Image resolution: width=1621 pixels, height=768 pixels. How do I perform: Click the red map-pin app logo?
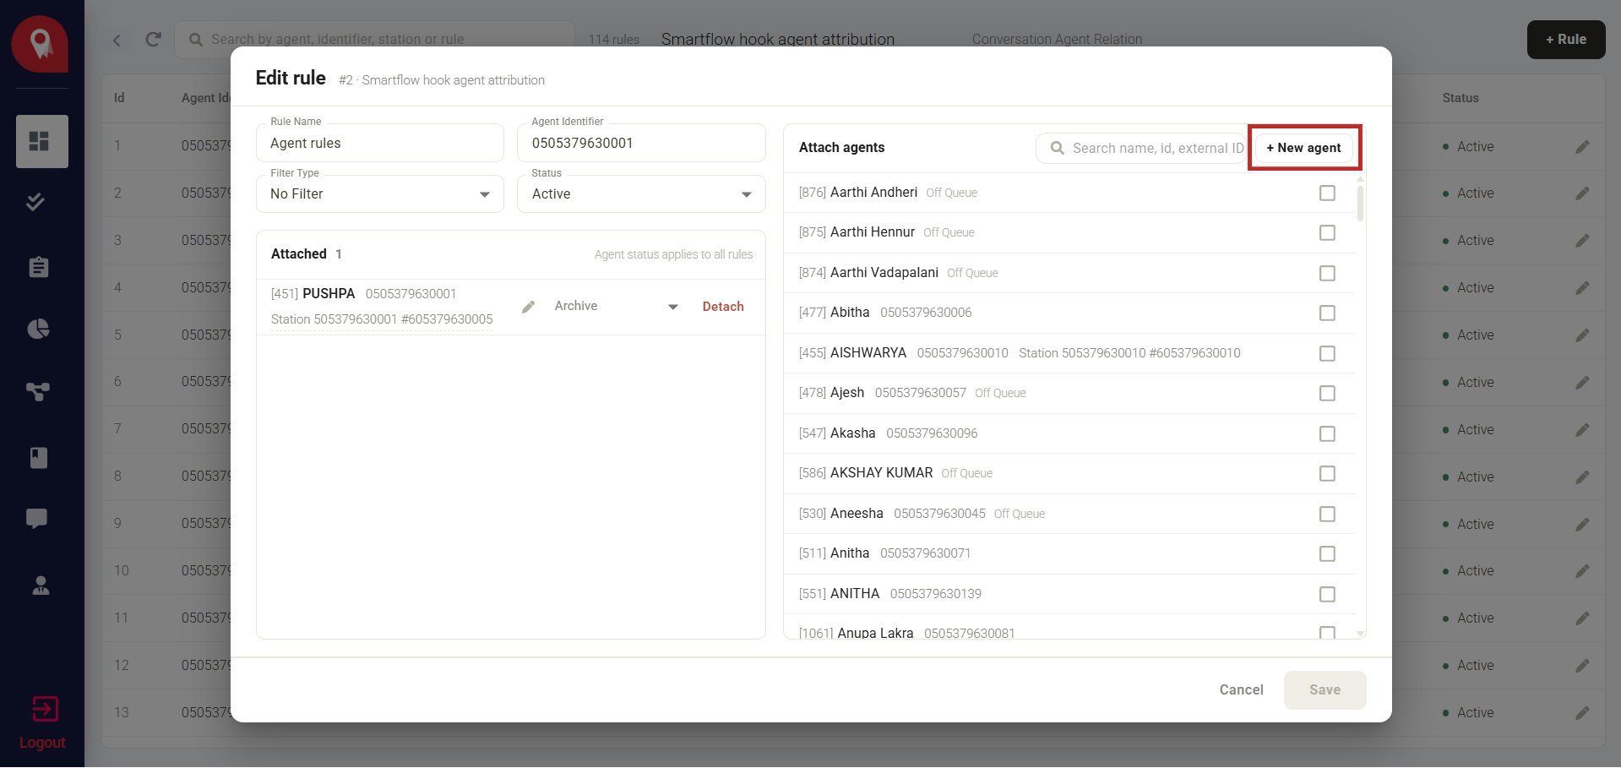coord(40,44)
